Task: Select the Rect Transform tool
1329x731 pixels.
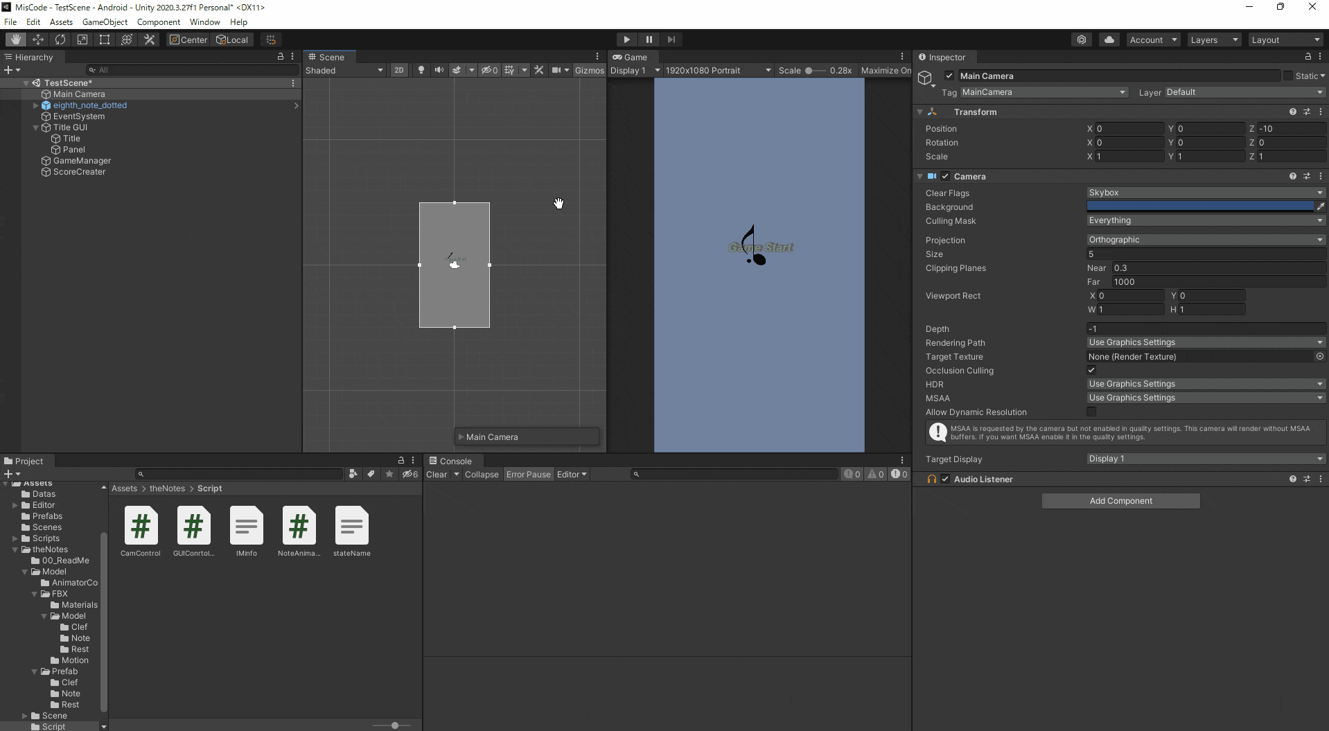Action: (104, 39)
